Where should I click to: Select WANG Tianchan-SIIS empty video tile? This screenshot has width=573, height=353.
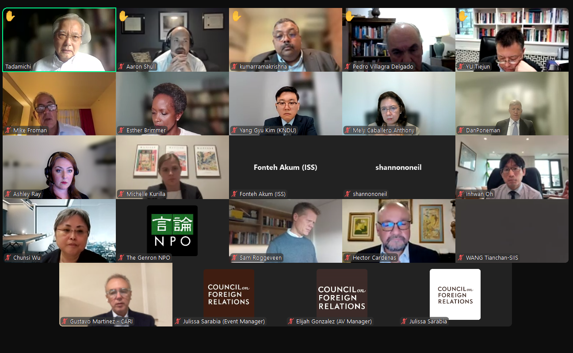pos(512,231)
